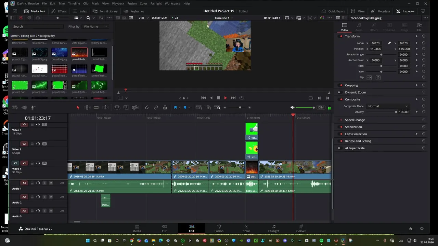Screen dimensions: 438x246
Task: Click the Replace Clip toolbar icon
Action: tap(135, 108)
